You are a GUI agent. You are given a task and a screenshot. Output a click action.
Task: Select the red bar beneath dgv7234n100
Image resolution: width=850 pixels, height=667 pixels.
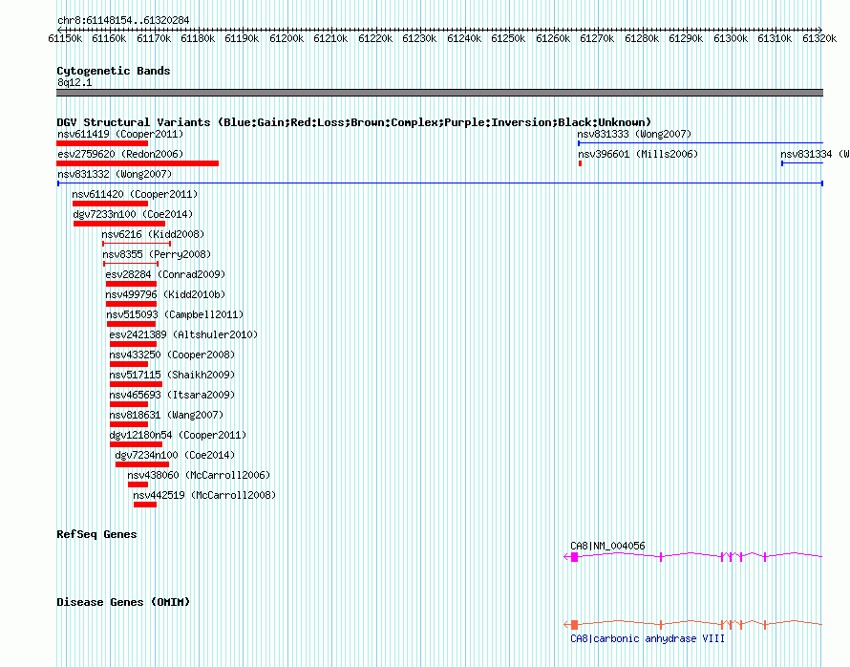click(x=142, y=464)
